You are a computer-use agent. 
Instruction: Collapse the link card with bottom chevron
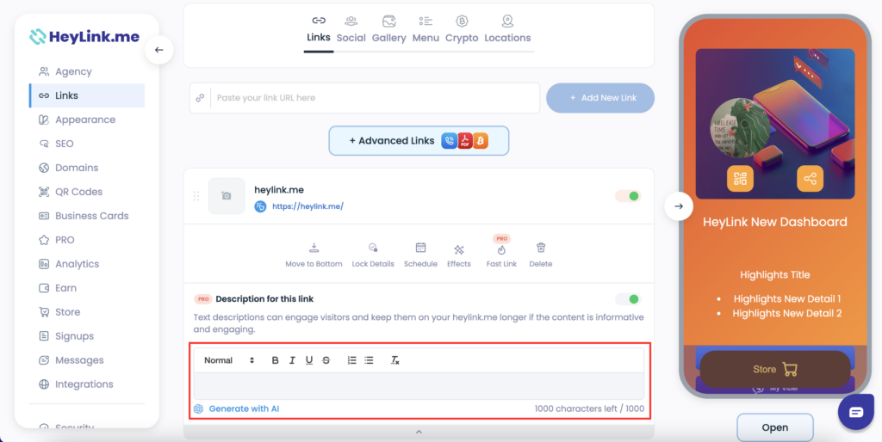tap(419, 432)
